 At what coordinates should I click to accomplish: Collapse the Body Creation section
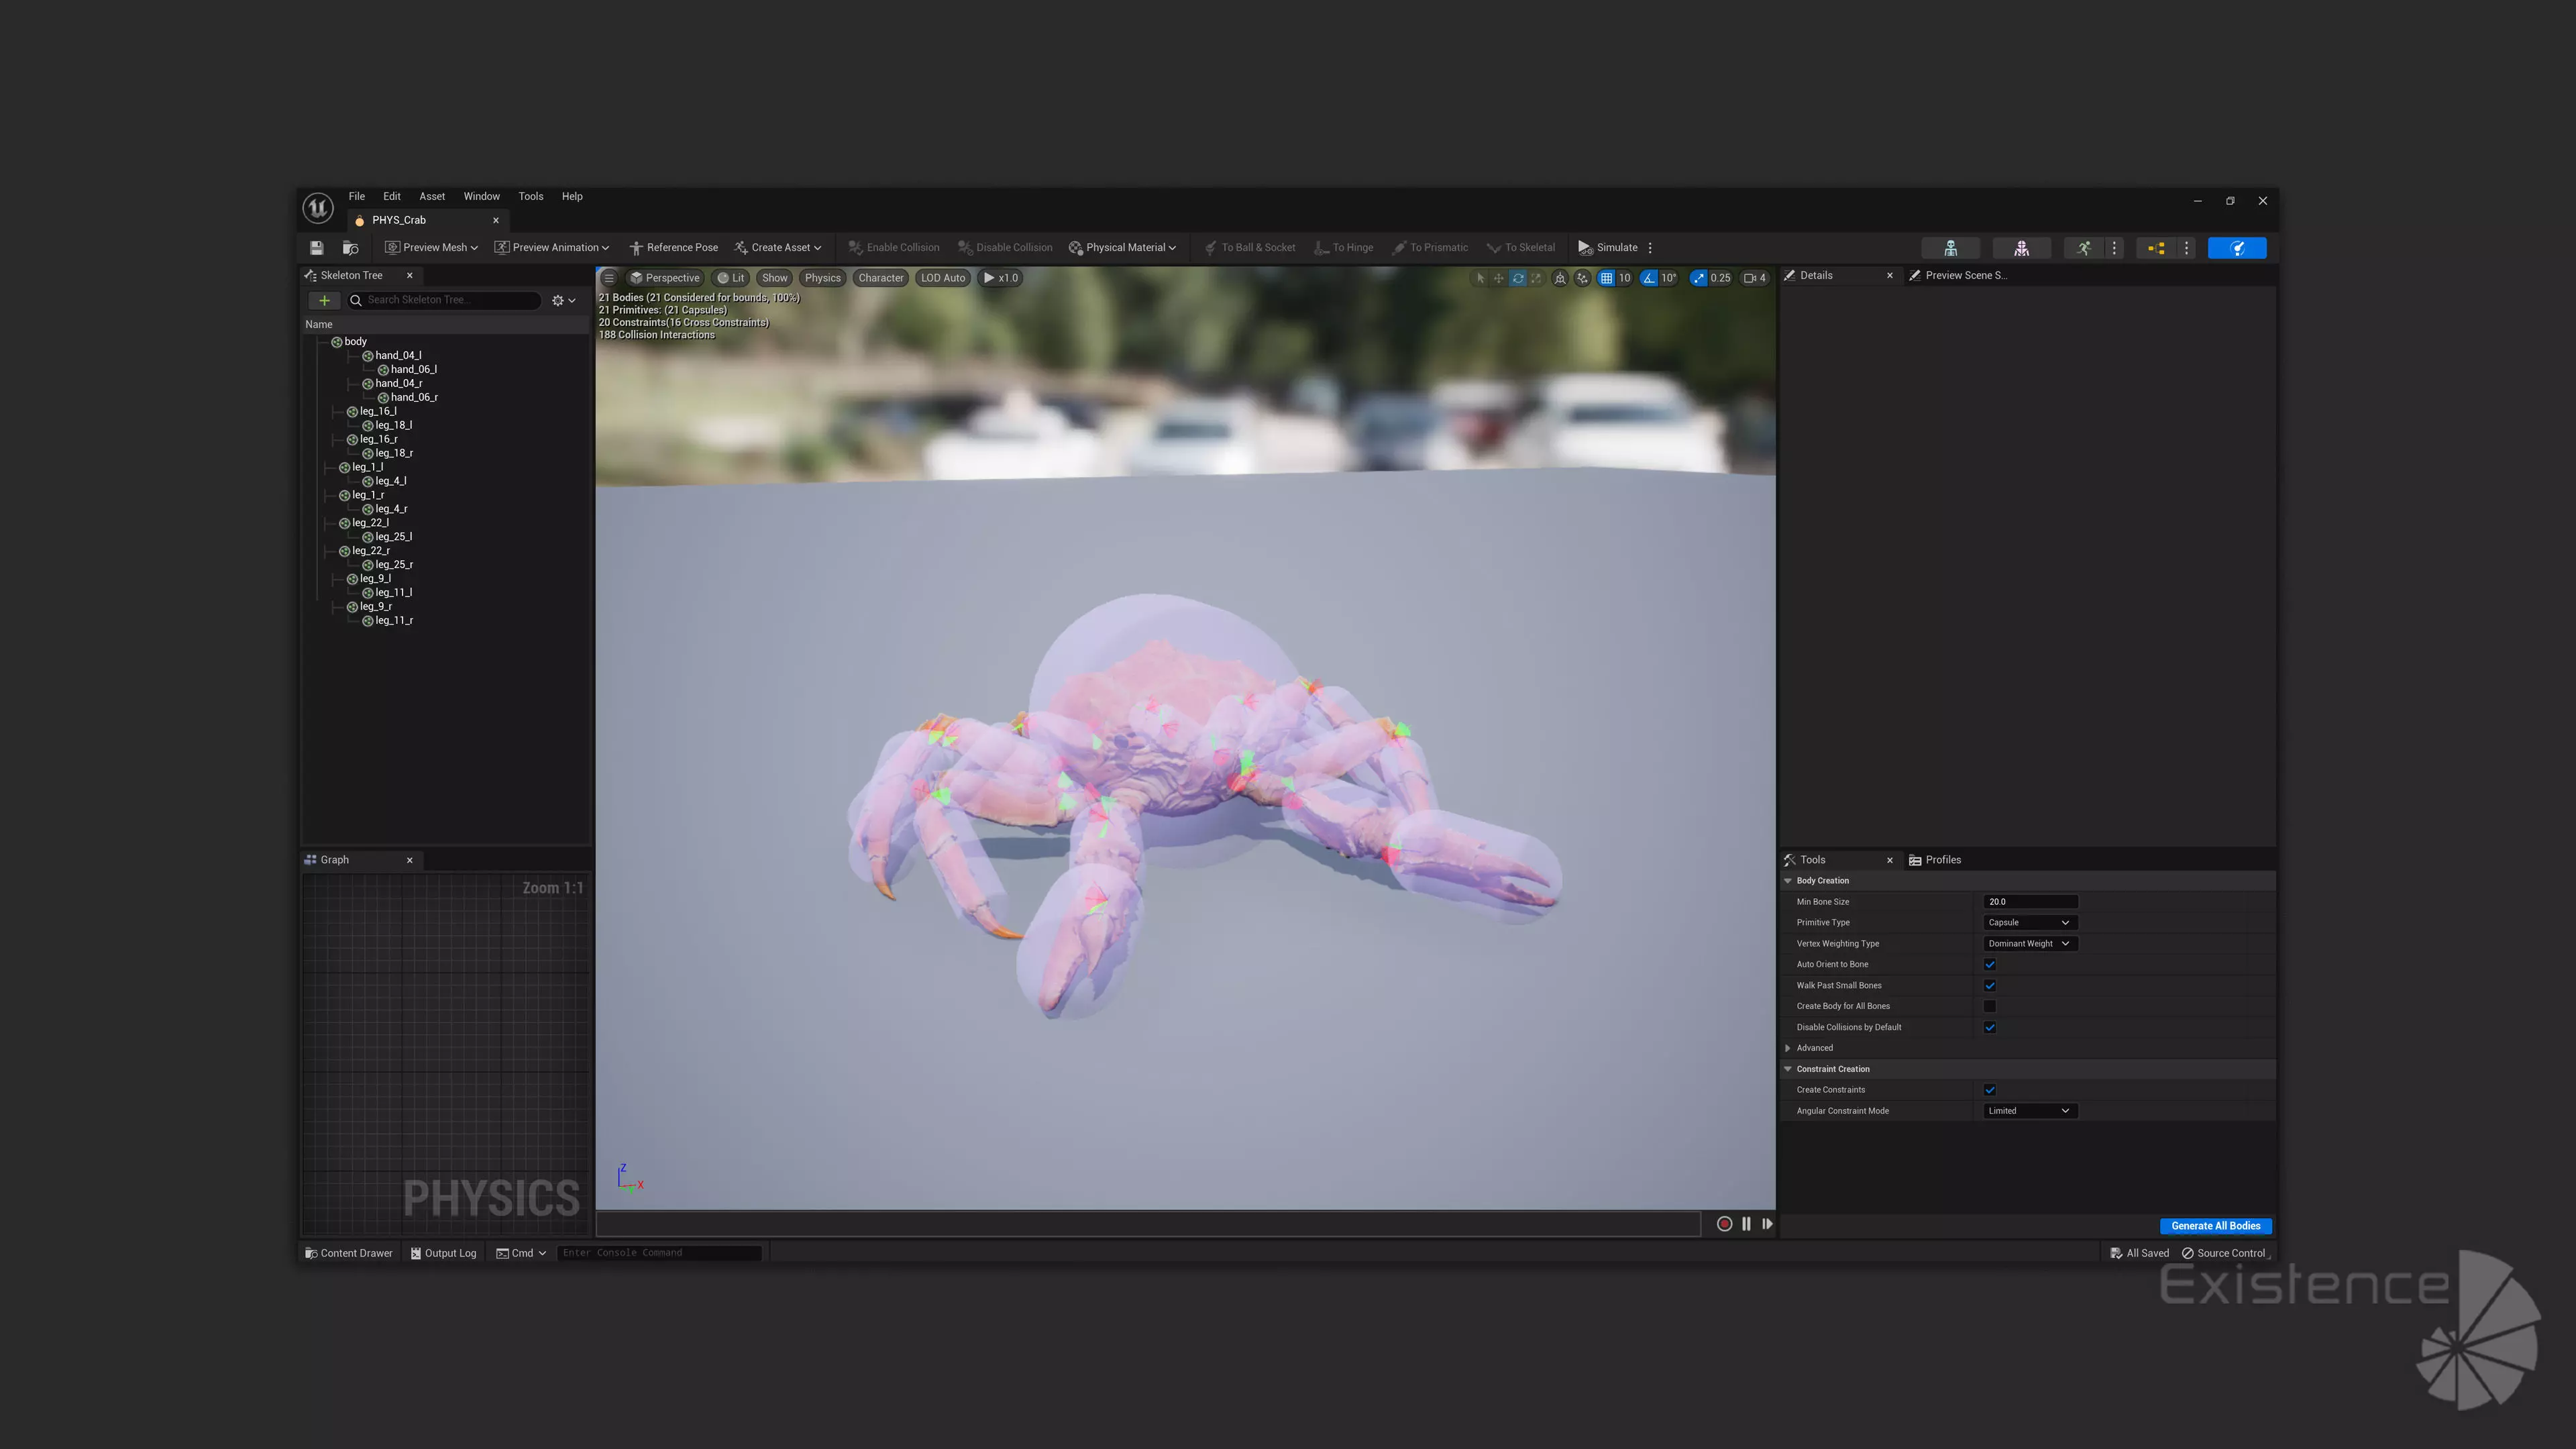click(x=1788, y=881)
